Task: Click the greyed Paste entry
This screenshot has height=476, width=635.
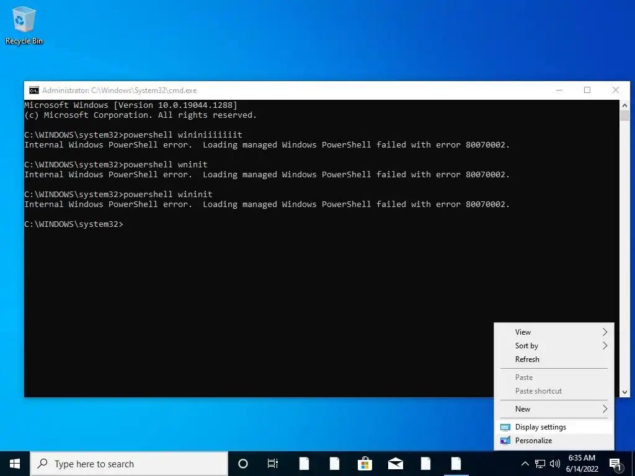Action: coord(554,377)
